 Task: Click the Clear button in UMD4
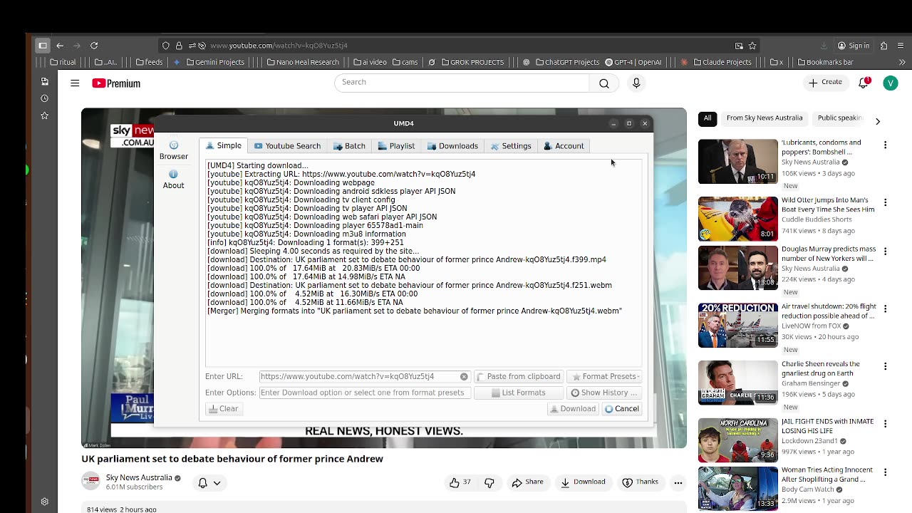pyautogui.click(x=223, y=408)
